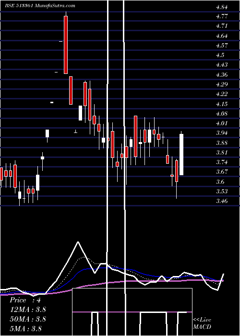Select the 3.46 price axis label

[x=222, y=201]
